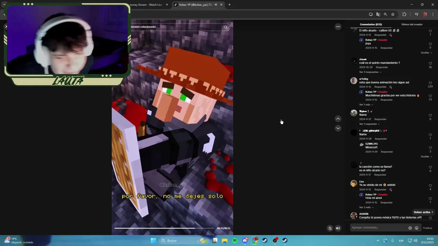Show hidden system tray icons chevron

click(378, 241)
